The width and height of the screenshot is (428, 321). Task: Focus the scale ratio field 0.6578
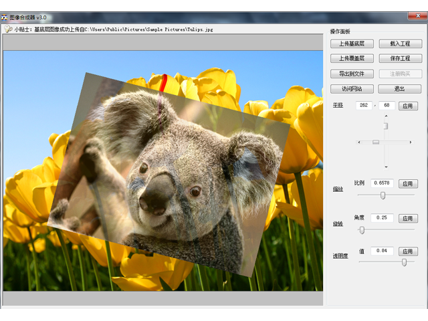[382, 183]
